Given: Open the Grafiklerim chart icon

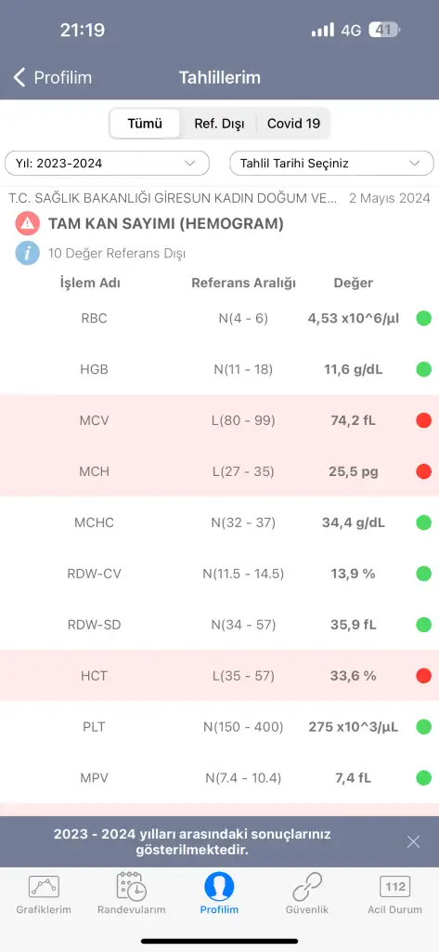Looking at the screenshot, I should pos(44,887).
